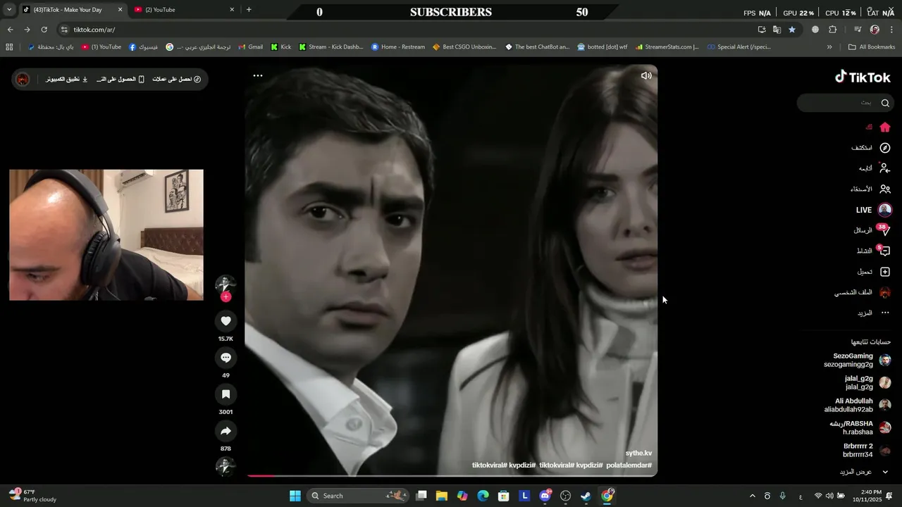Select the TikTok Make Your Day tab
Screen dimensions: 902x507
(x=70, y=10)
